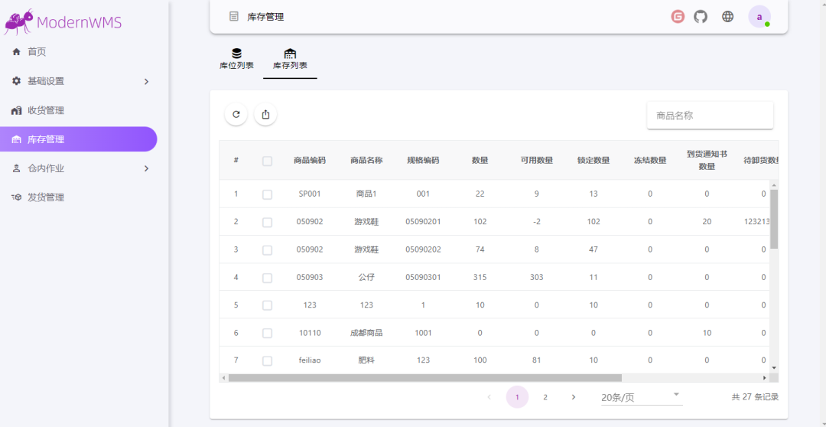Select 库存管理 in the sidebar
Viewport: 826px width, 427px height.
coord(79,139)
